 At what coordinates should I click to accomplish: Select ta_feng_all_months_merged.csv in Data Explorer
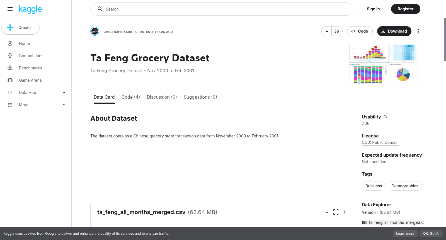(393, 222)
